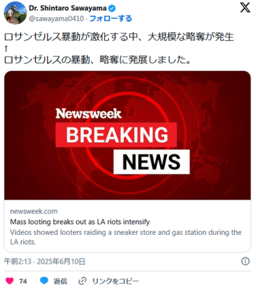Open the tweet timestamp 午前2:13 · 2025年6月10日
Viewport: 256px width, 288px height.
point(45,261)
